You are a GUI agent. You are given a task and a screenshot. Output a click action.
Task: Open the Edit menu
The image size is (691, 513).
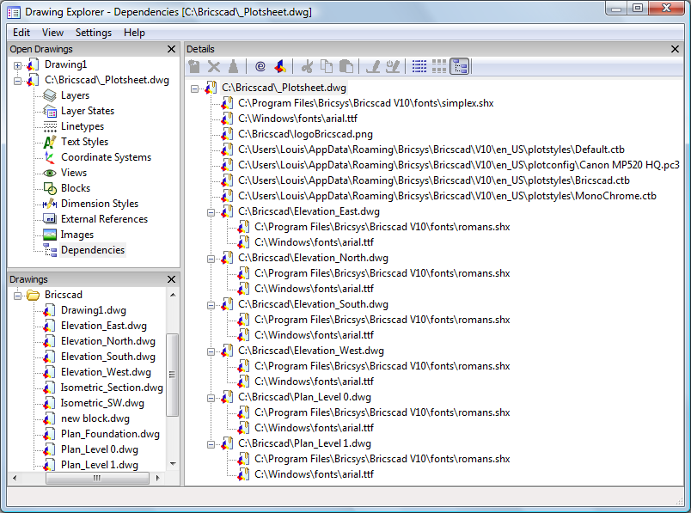point(21,33)
